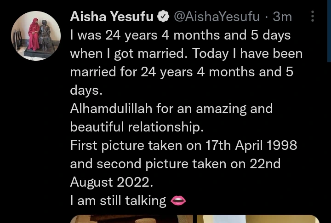
Task: Click the text 'when I got married. Today'
Action: click(143, 54)
